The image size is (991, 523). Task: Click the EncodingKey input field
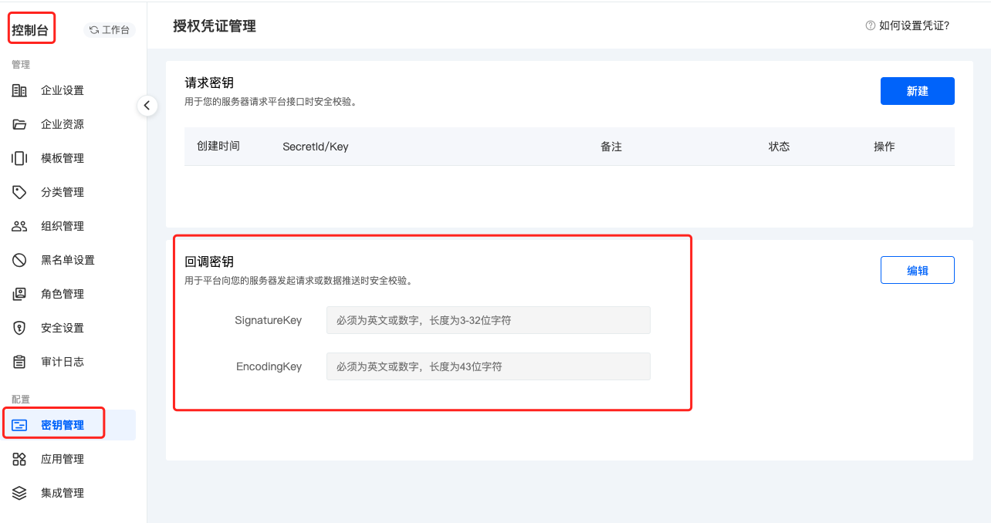[x=488, y=366]
